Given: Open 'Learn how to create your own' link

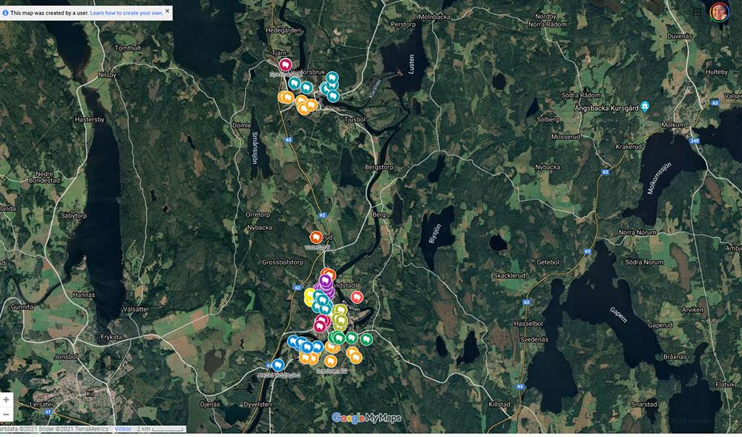Looking at the screenshot, I should click(x=126, y=13).
